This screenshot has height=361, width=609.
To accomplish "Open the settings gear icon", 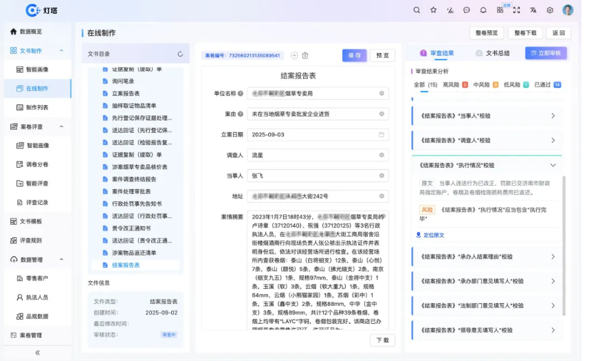I will 550,10.
